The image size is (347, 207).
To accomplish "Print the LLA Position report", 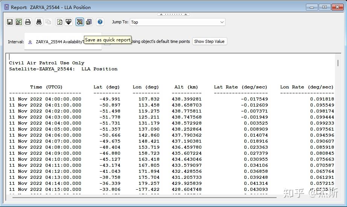I will click(28, 22).
